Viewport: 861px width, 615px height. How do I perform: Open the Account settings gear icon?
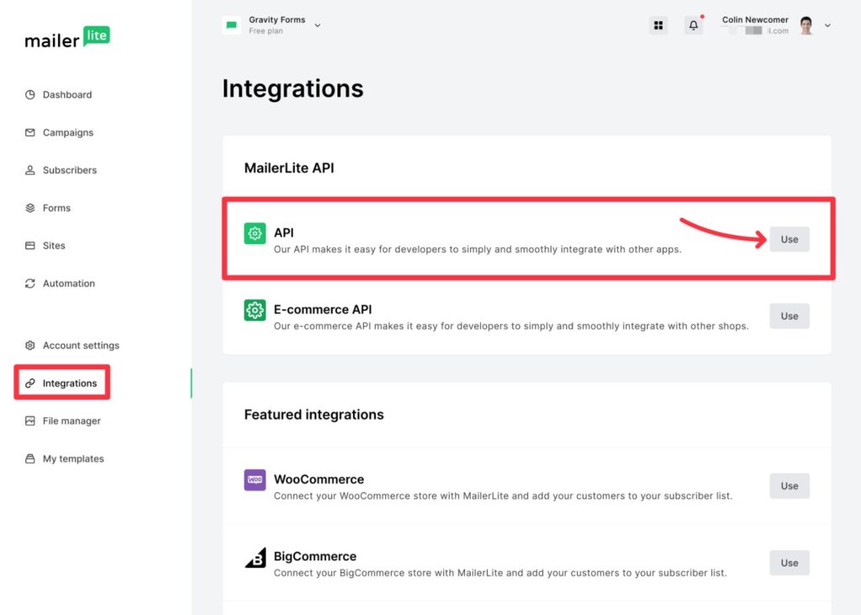pyautogui.click(x=30, y=345)
